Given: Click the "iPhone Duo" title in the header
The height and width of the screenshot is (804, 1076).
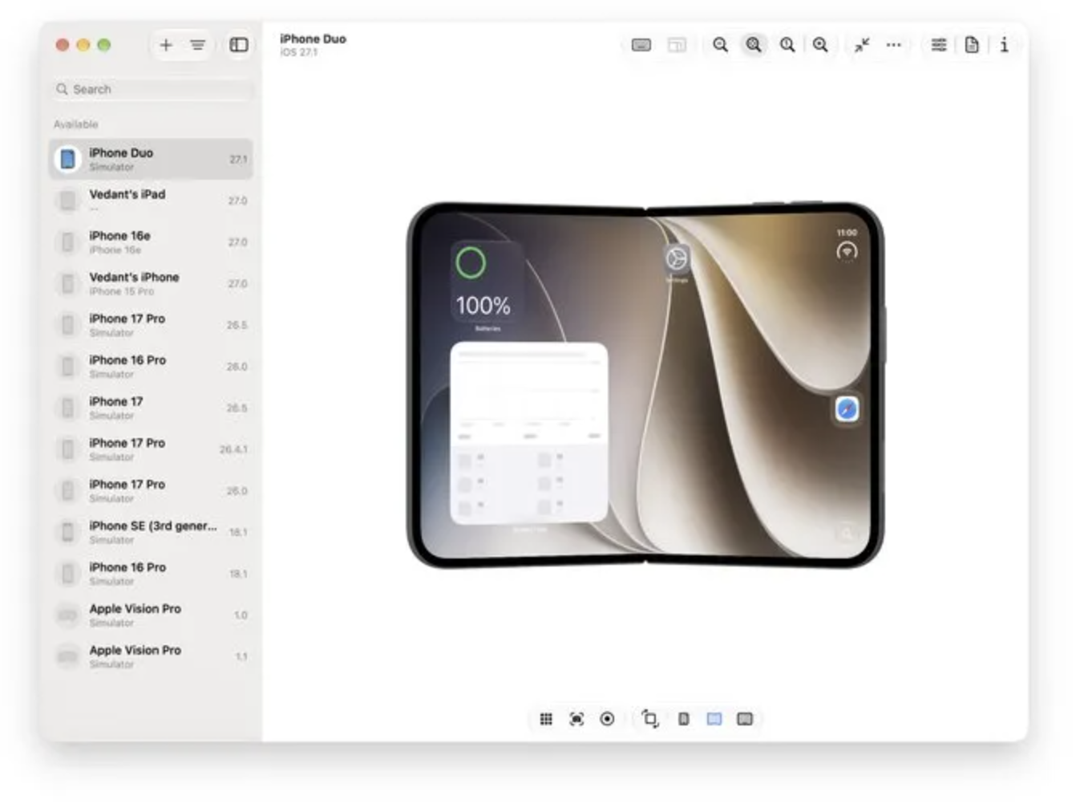Looking at the screenshot, I should (x=313, y=39).
